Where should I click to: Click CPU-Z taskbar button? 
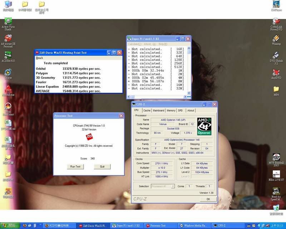click(x=228, y=226)
